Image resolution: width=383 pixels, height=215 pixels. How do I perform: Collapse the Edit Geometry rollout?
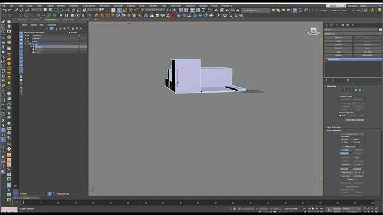pyautogui.click(x=334, y=130)
